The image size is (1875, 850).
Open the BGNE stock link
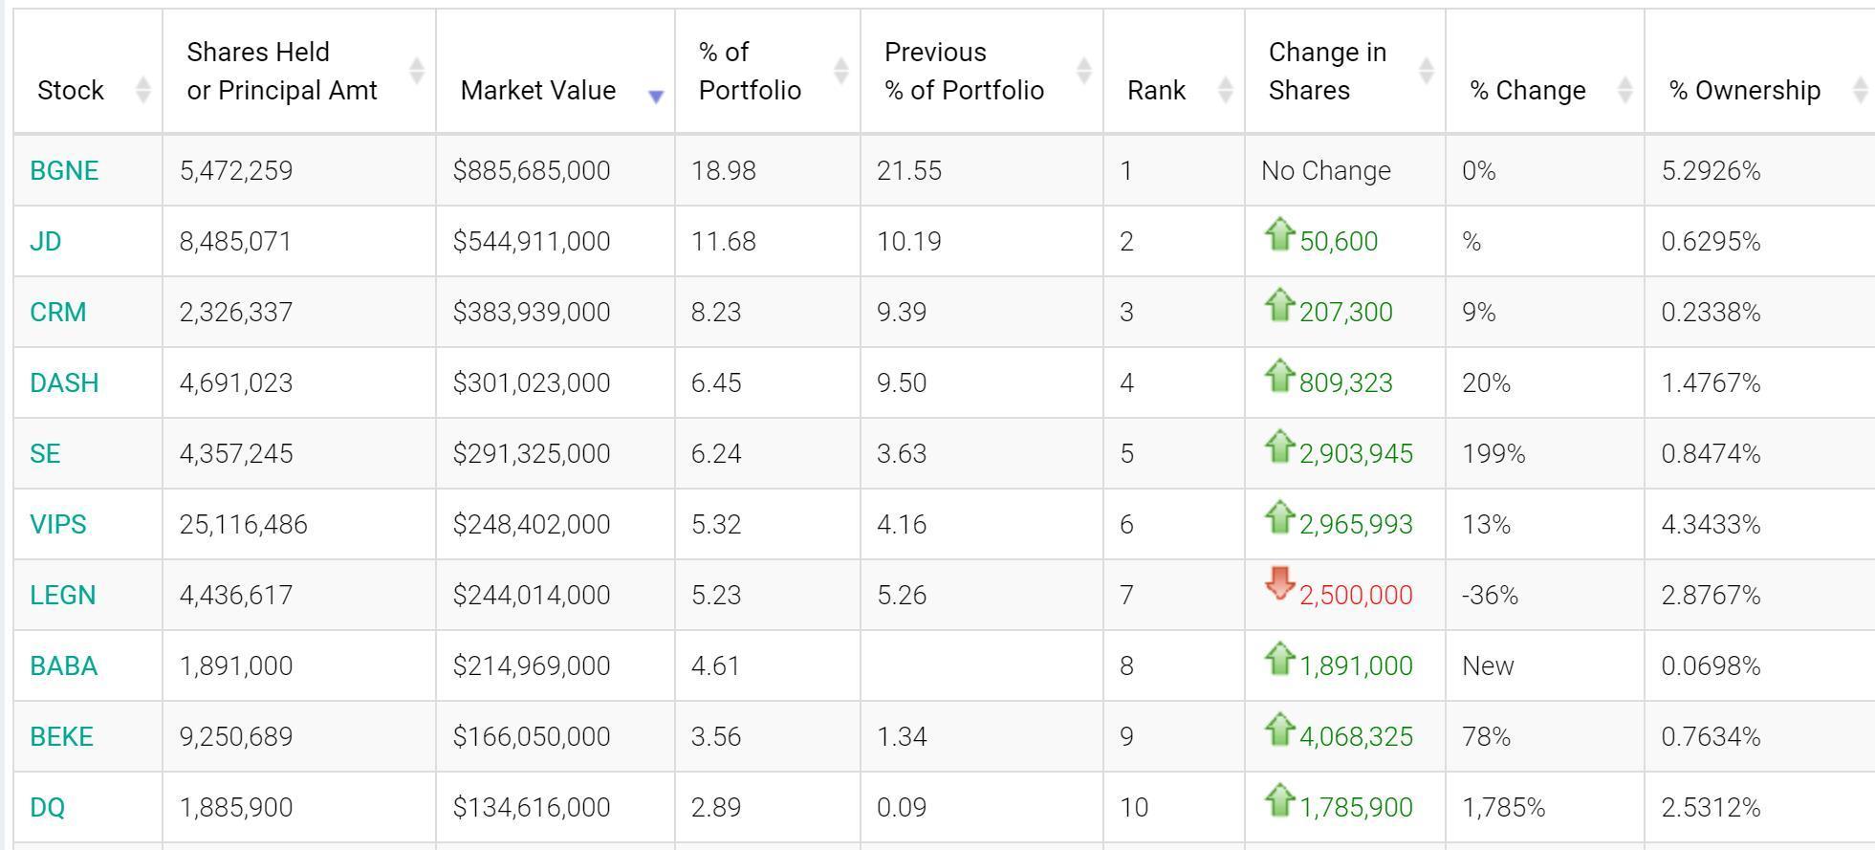[x=64, y=170]
